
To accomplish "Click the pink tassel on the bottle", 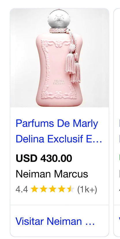I will pyautogui.click(x=73, y=64).
